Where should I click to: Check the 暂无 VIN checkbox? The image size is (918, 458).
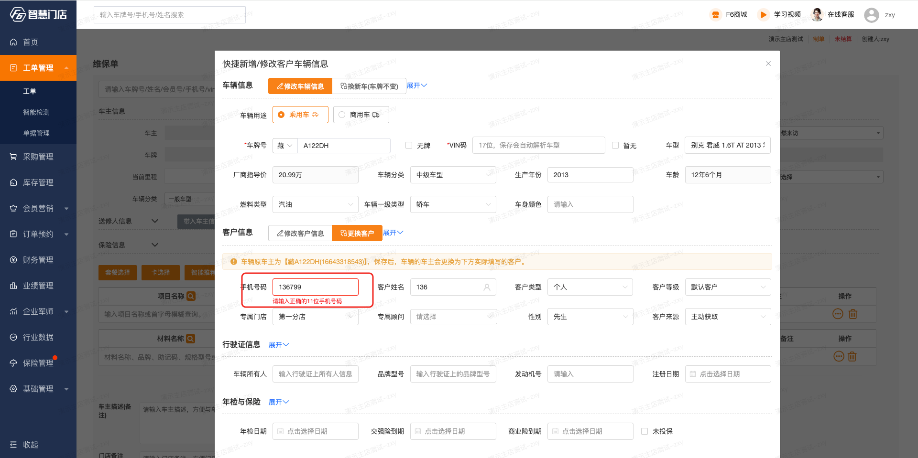[615, 145]
